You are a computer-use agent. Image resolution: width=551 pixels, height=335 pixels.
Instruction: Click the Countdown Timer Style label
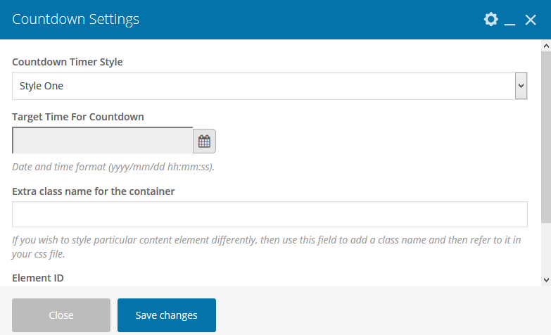pos(68,62)
